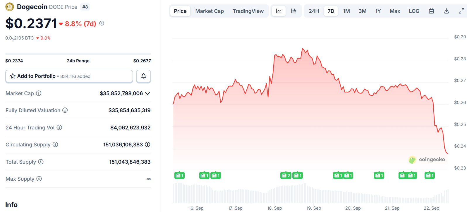The image size is (467, 212).
Task: Click the #8 rank badge
Action: click(85, 7)
